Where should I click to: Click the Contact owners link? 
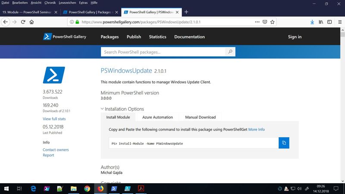56,150
